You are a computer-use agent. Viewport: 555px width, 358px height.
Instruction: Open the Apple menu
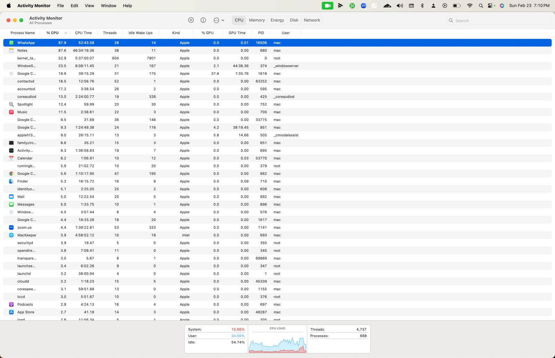(9, 6)
